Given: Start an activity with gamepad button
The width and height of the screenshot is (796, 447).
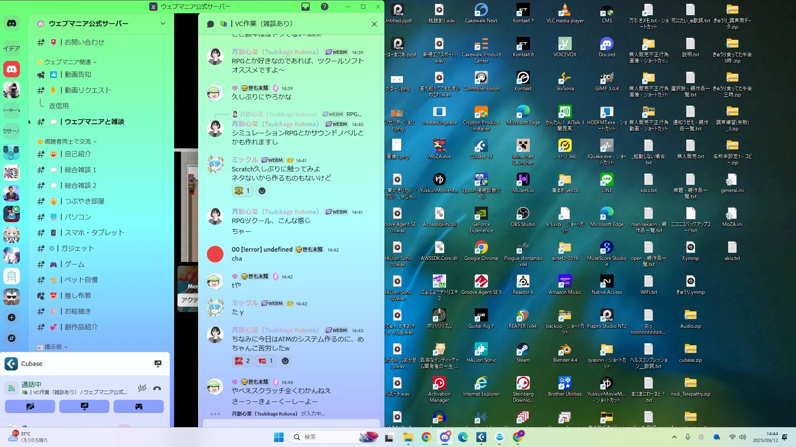Looking at the screenshot, I should pos(138,406).
